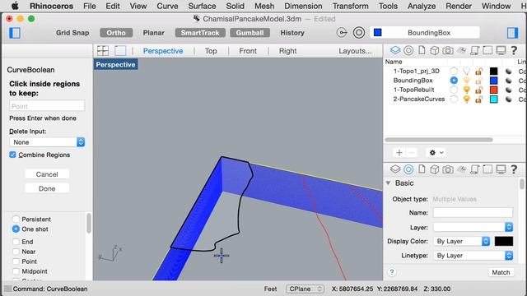
Task: Open Display Color By Layer dropdown
Action: click(461, 241)
